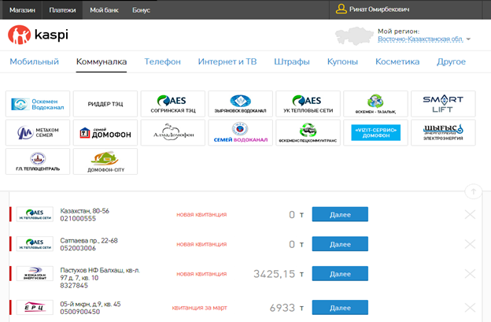Click ЕРЦ logo in bill row

(35, 308)
